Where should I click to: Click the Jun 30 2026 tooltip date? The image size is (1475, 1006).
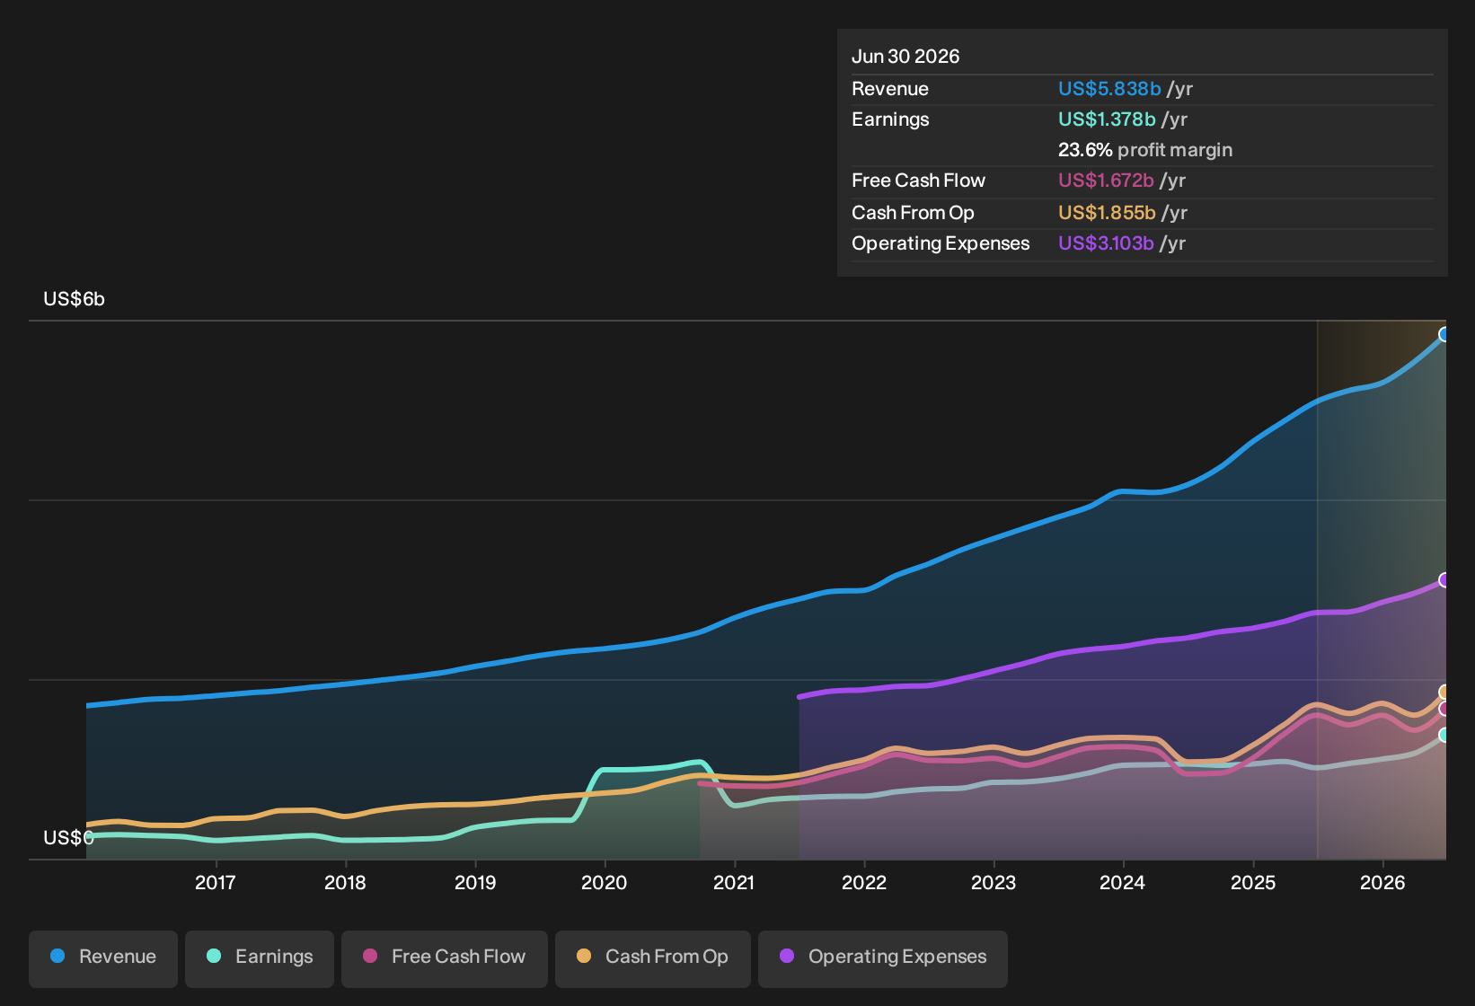pos(905,57)
